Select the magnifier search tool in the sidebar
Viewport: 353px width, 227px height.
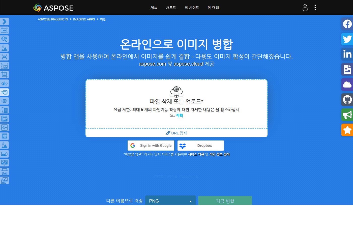[x=4, y=39]
